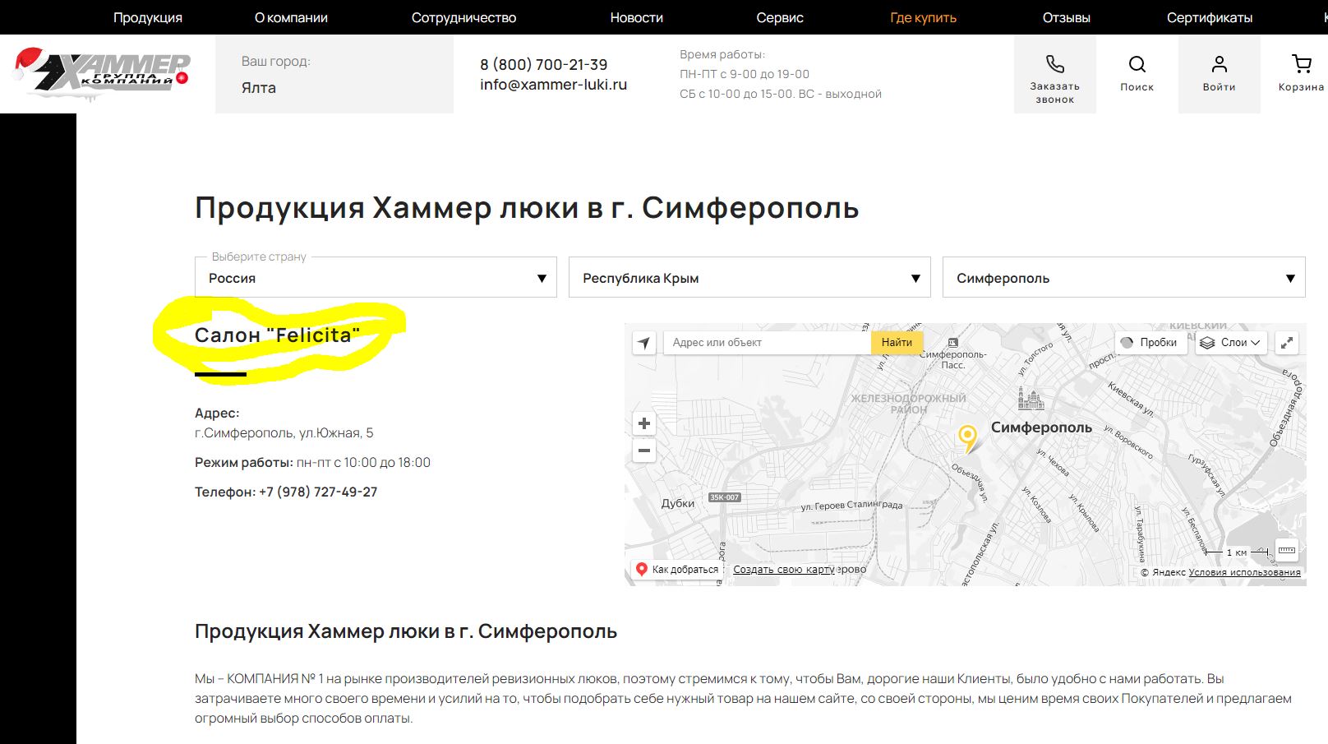Click the Адрес или объект search field

tap(766, 343)
